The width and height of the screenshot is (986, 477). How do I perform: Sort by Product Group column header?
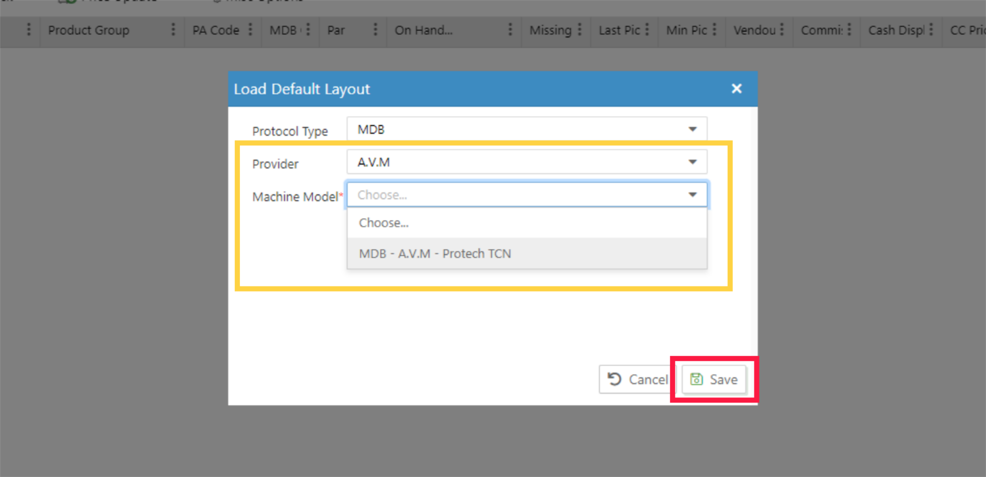click(88, 30)
